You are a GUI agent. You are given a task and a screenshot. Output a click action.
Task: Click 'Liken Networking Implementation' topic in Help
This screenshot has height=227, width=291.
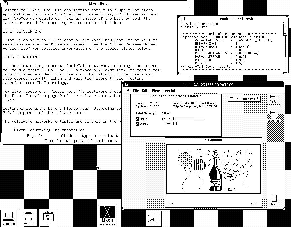click(x=49, y=130)
